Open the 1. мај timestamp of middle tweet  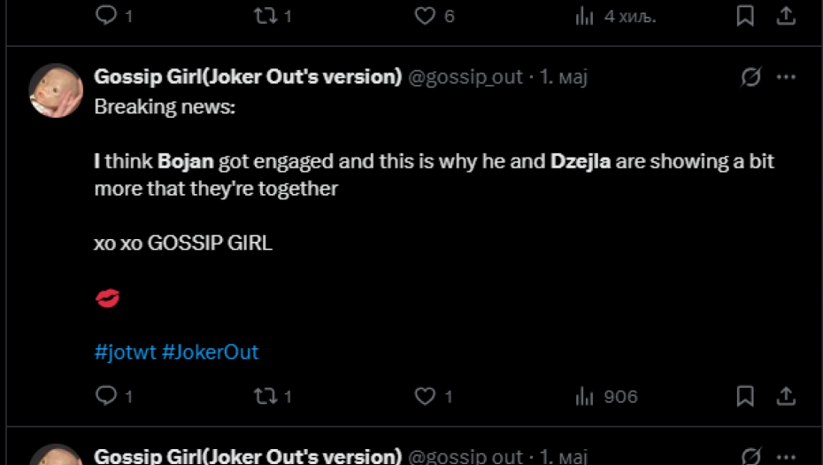(x=564, y=77)
